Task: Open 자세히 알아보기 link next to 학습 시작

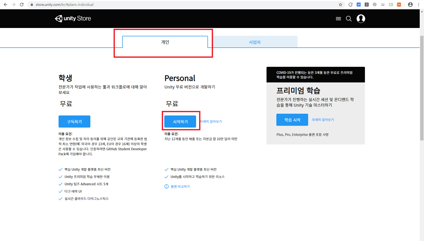Action: pyautogui.click(x=323, y=120)
